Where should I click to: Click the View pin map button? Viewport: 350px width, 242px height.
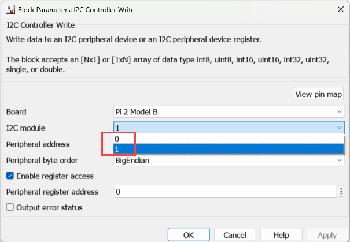click(319, 94)
